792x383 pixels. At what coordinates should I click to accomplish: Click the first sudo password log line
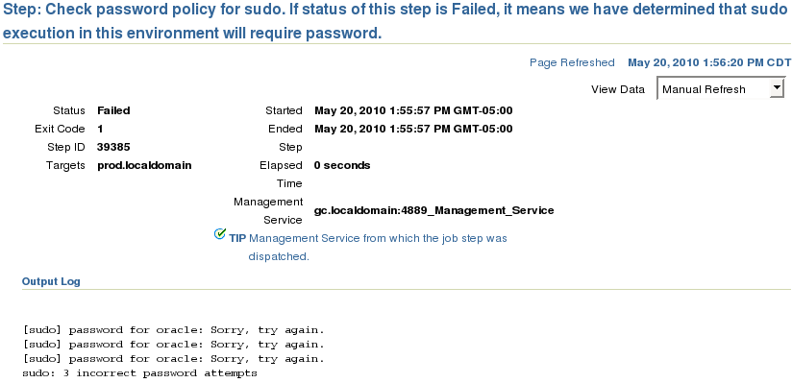click(173, 330)
